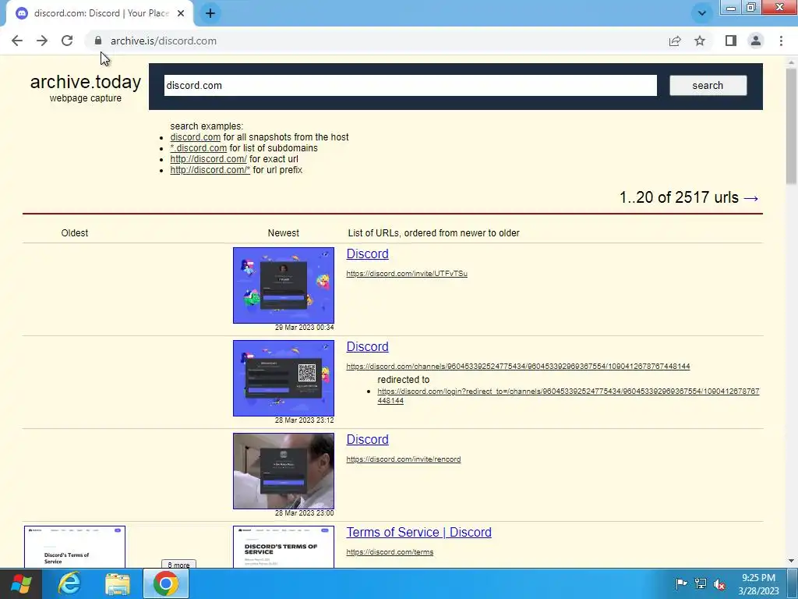
Task: Close the discord.com tab
Action: click(181, 13)
